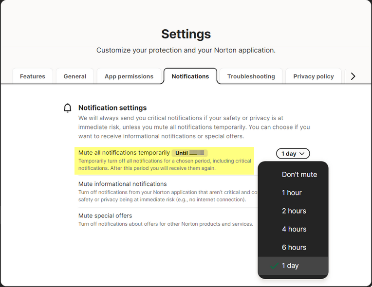Click the Mute all notifications temporarily label
372x287 pixels.
(124, 153)
